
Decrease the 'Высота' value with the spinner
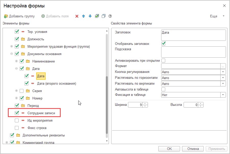point(200,106)
